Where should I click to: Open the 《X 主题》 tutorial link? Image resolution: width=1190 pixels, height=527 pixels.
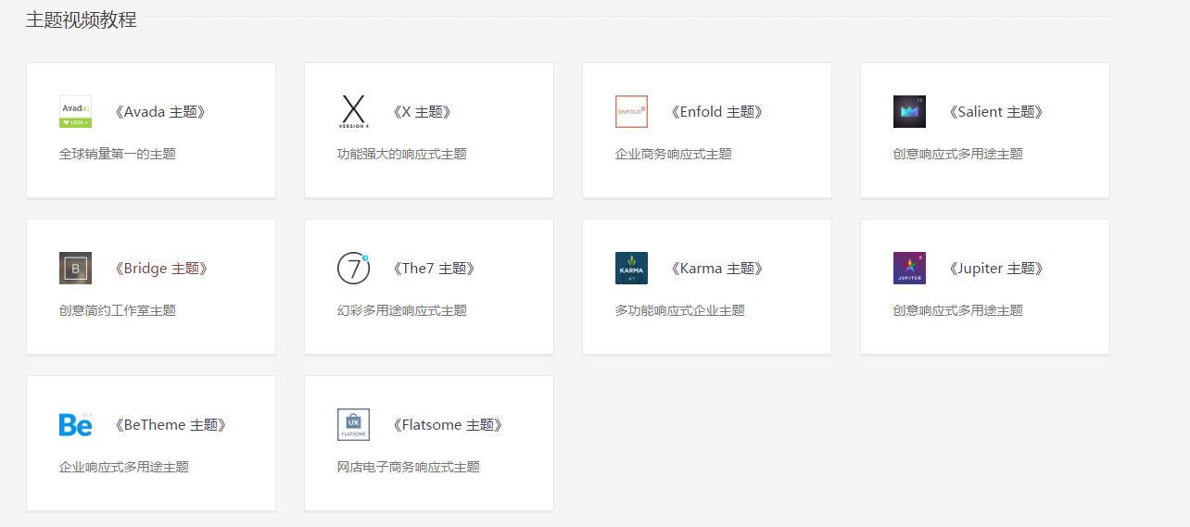[x=422, y=112]
